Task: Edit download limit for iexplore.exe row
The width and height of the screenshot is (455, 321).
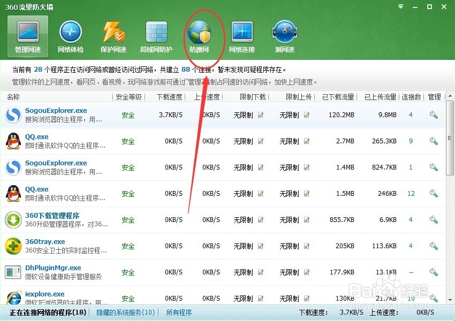Action: tap(261, 298)
